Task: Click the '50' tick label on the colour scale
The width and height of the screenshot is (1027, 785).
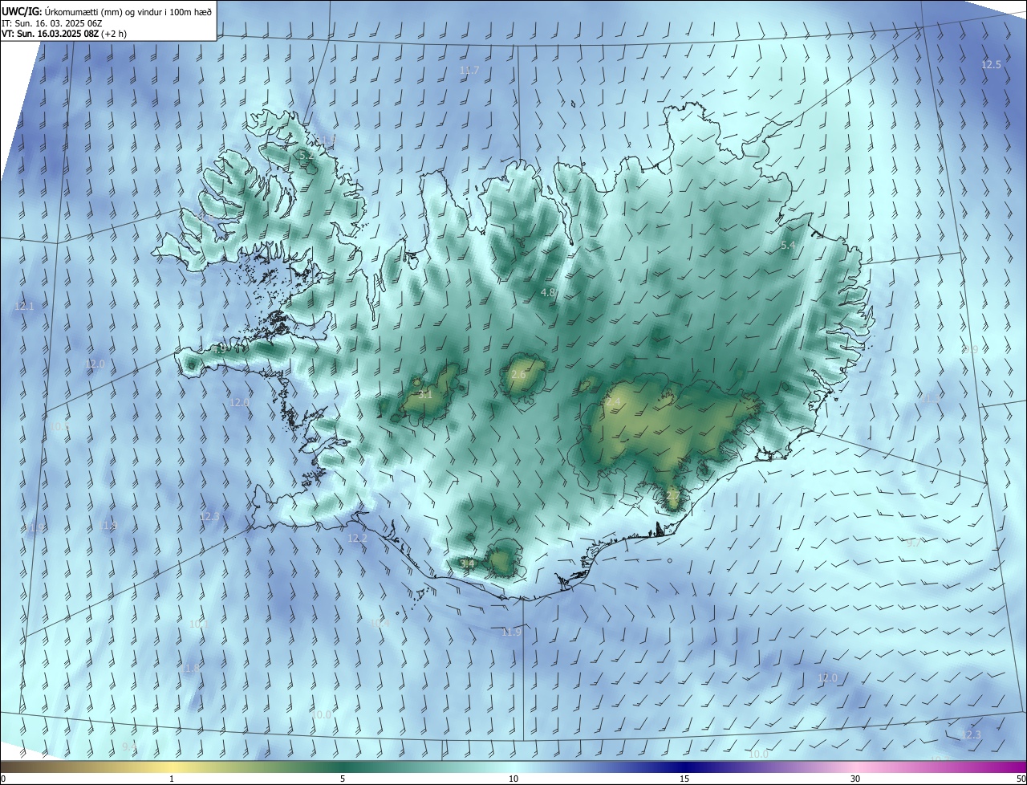Action: click(1021, 779)
